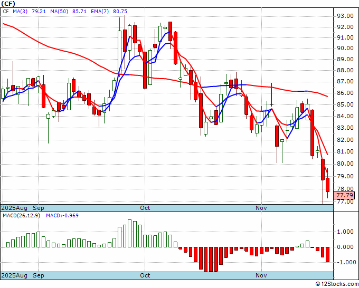Image resolution: width=359 pixels, height=288 pixels.
Task: Select the MACD(26,12,9) indicator label
Action: point(21,216)
